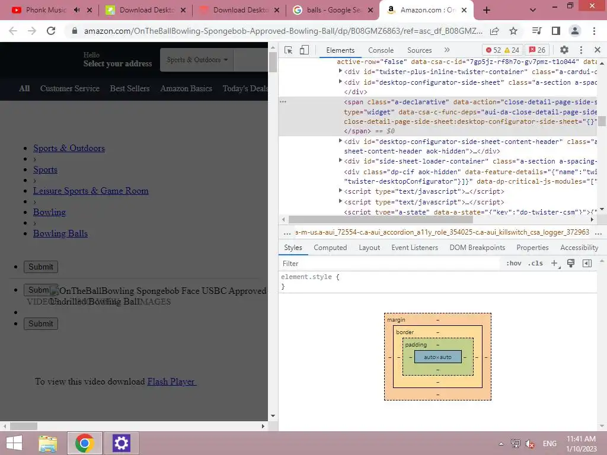607x455 pixels.
Task: Open the Customer Service nav link
Action: pyautogui.click(x=70, y=89)
